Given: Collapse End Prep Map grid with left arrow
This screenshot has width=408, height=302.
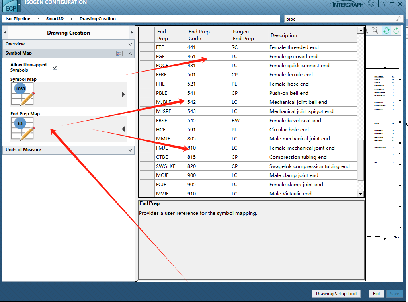Looking at the screenshot, I should click(x=123, y=129).
